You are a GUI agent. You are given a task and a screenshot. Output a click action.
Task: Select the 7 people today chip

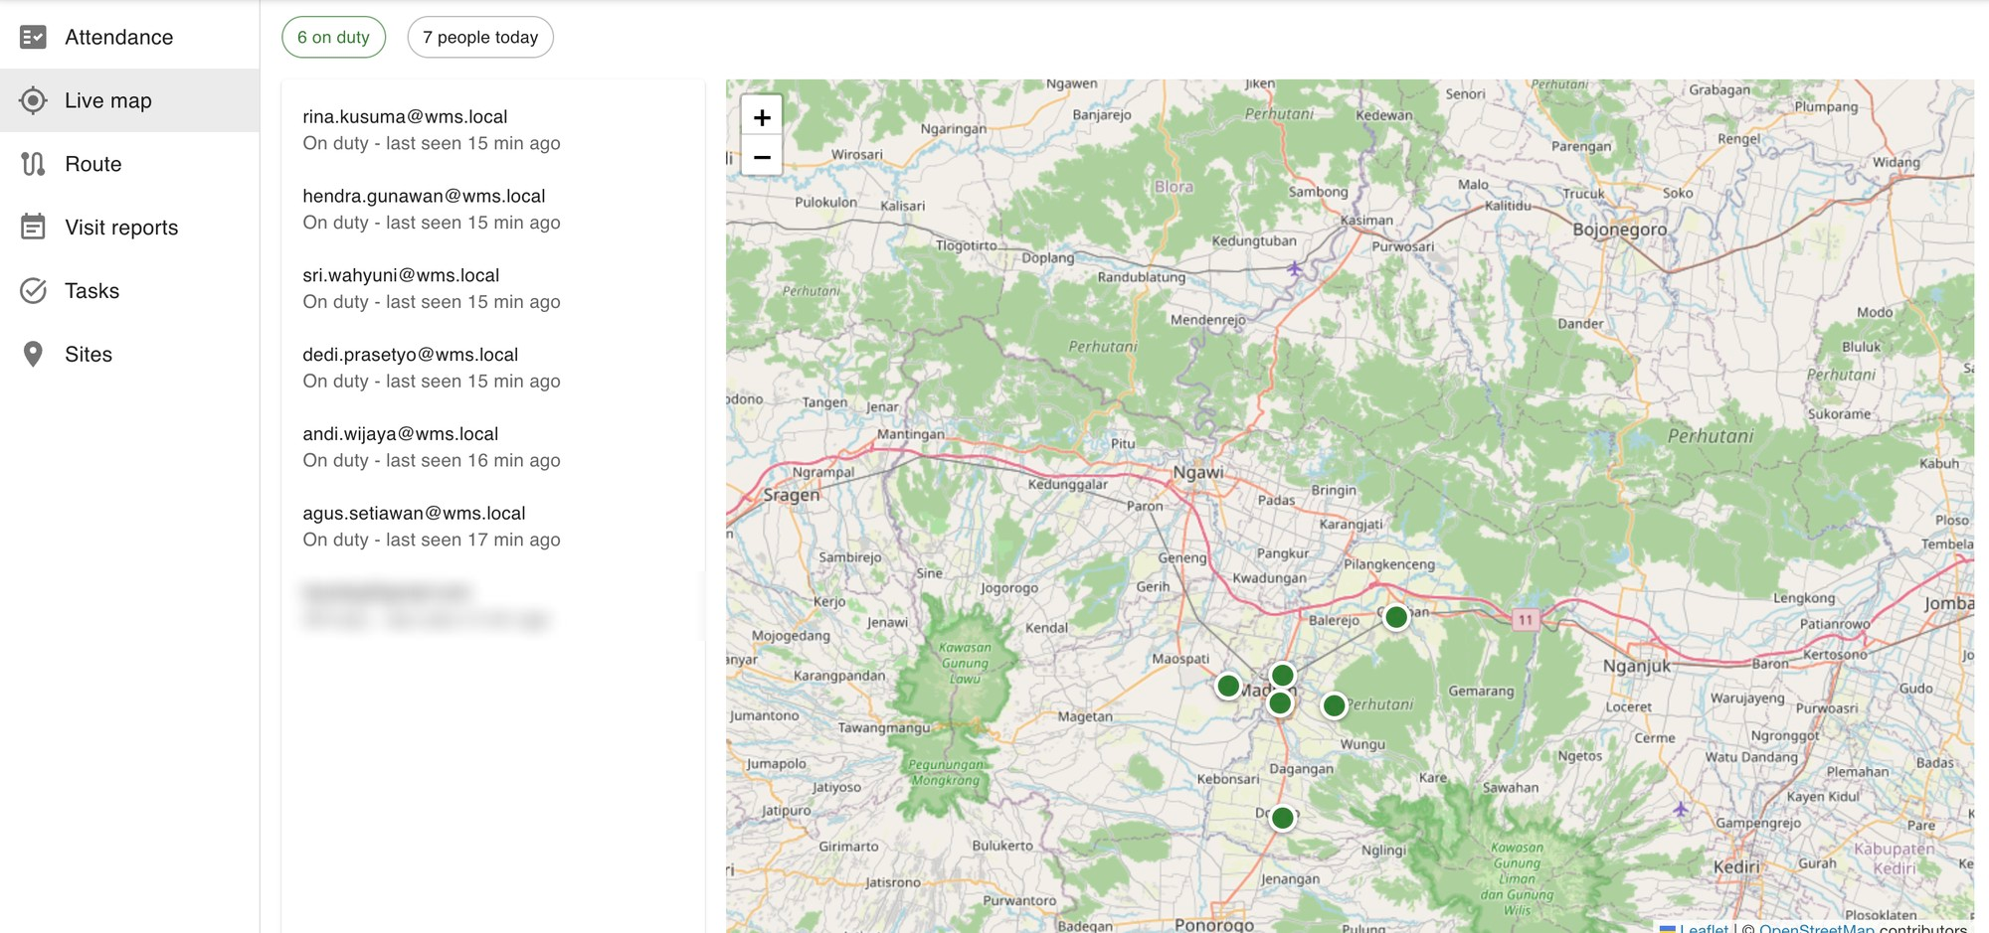tap(480, 37)
